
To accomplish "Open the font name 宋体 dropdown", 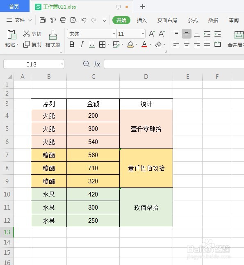I will [114, 34].
